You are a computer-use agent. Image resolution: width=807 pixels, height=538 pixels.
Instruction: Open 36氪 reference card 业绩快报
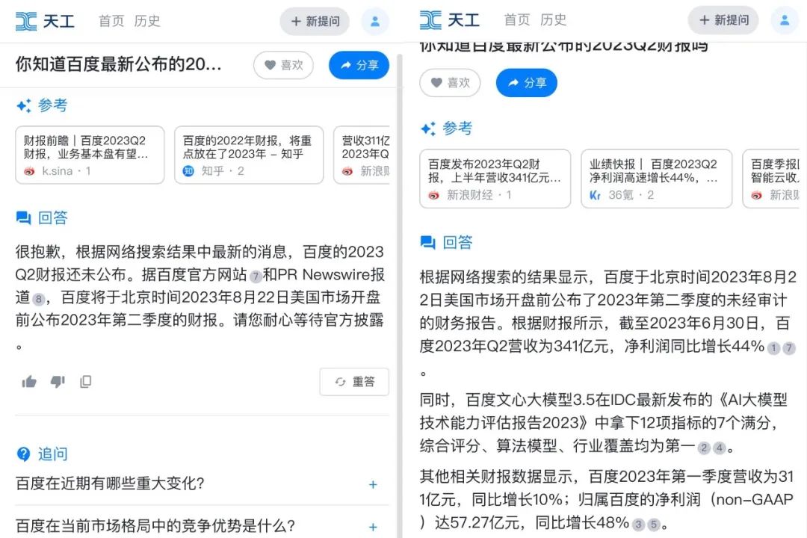tap(656, 179)
